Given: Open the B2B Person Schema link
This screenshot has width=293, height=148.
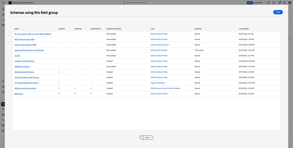Looking at the screenshot, I should pos(22,67).
